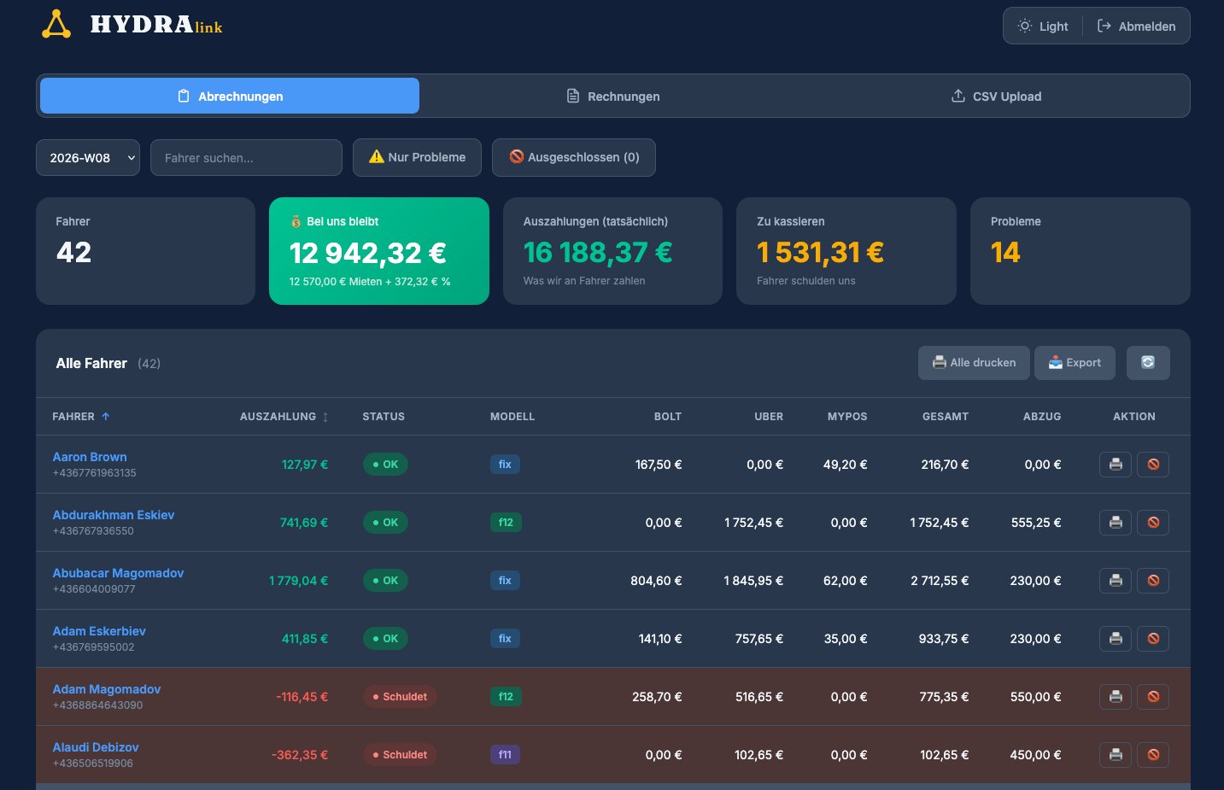This screenshot has width=1224, height=790.
Task: Open Abubacar Magomadov's driver profile
Action: (x=118, y=573)
